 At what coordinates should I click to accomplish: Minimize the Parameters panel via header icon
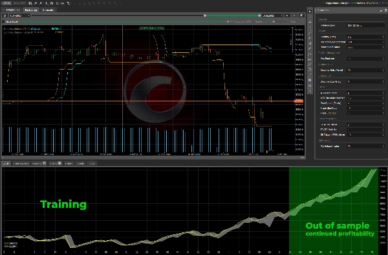[381, 10]
